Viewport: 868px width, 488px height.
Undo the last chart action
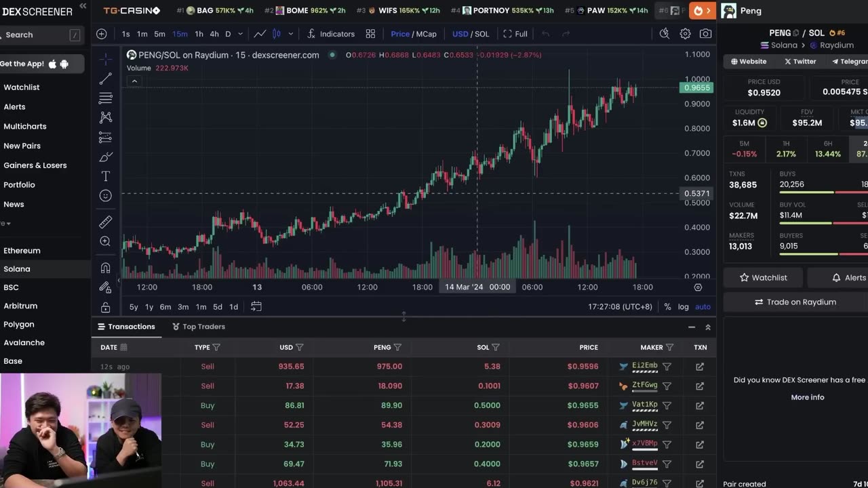(545, 34)
